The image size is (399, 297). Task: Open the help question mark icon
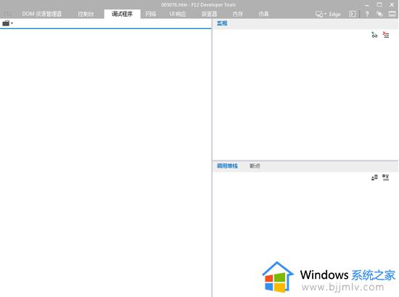(367, 15)
